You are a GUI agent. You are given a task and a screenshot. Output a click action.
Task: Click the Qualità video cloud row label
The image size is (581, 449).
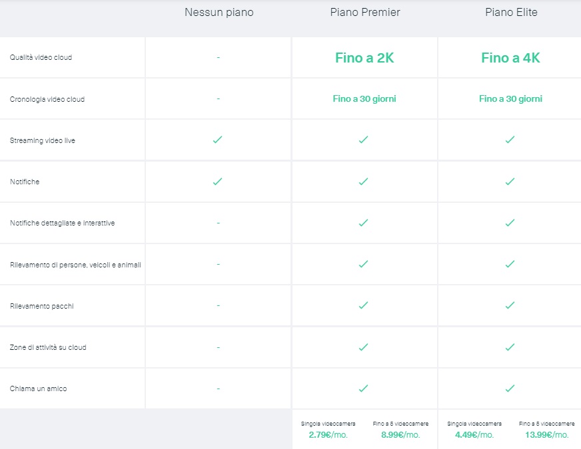tap(41, 57)
